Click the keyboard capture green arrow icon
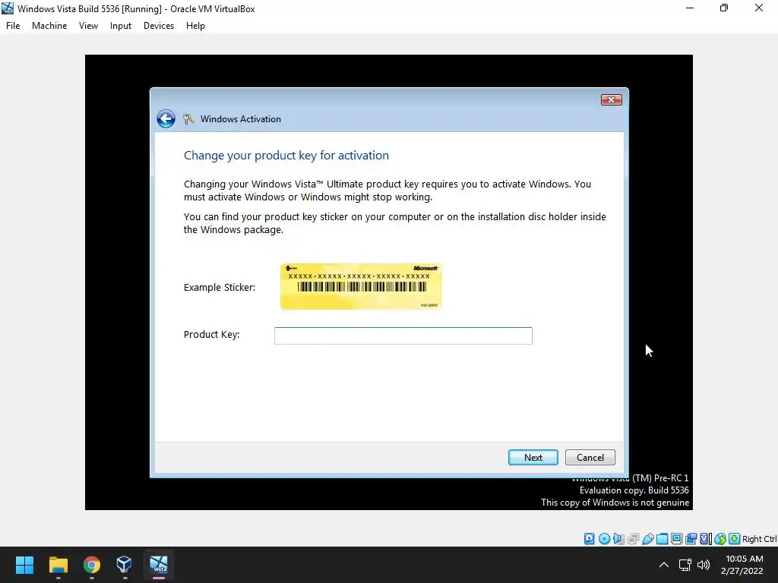 tap(735, 539)
